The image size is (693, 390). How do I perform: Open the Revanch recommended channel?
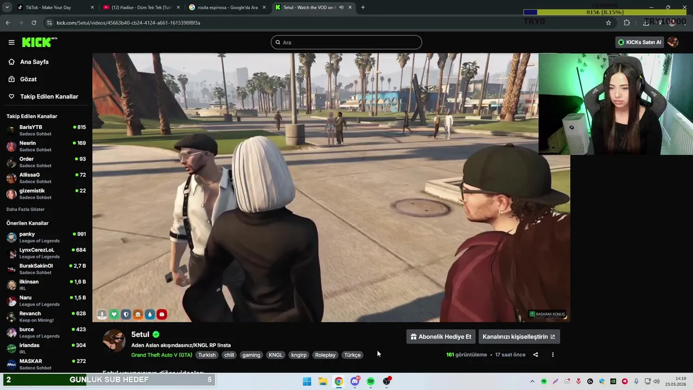46,316
